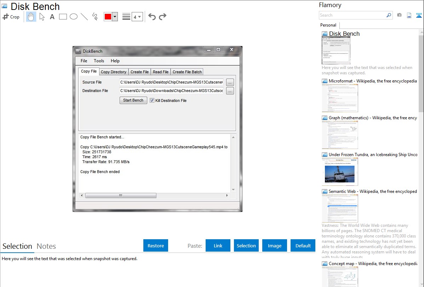Select the text annotation tool
424x287 pixels.
[x=52, y=17]
